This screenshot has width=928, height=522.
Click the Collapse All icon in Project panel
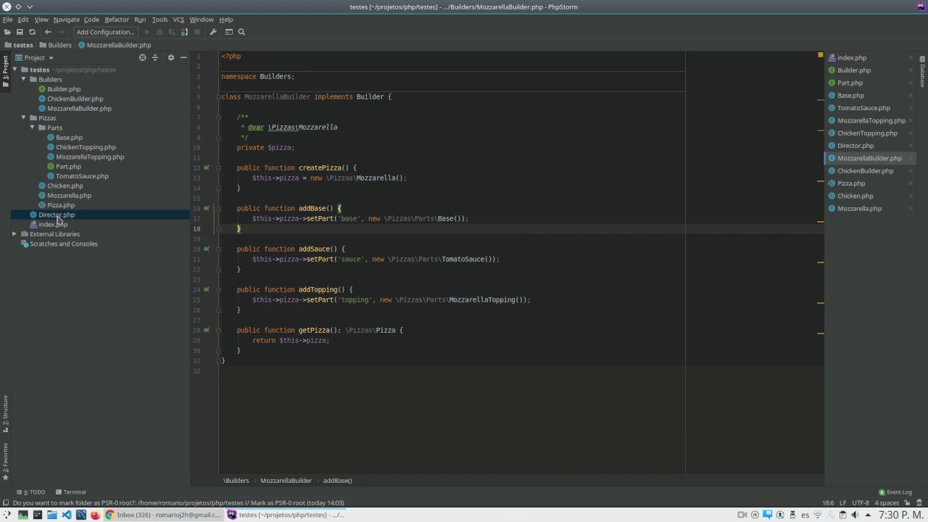(x=155, y=57)
